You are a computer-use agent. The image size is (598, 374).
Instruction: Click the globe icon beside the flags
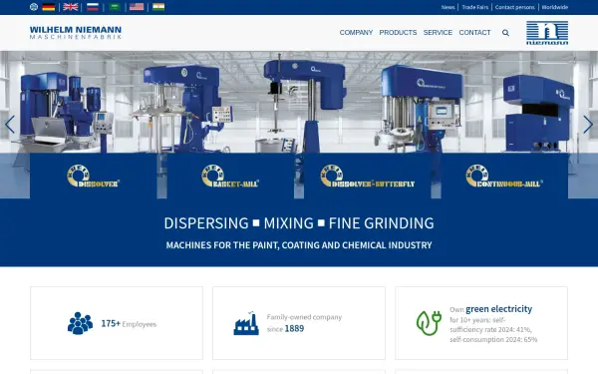pyautogui.click(x=34, y=7)
